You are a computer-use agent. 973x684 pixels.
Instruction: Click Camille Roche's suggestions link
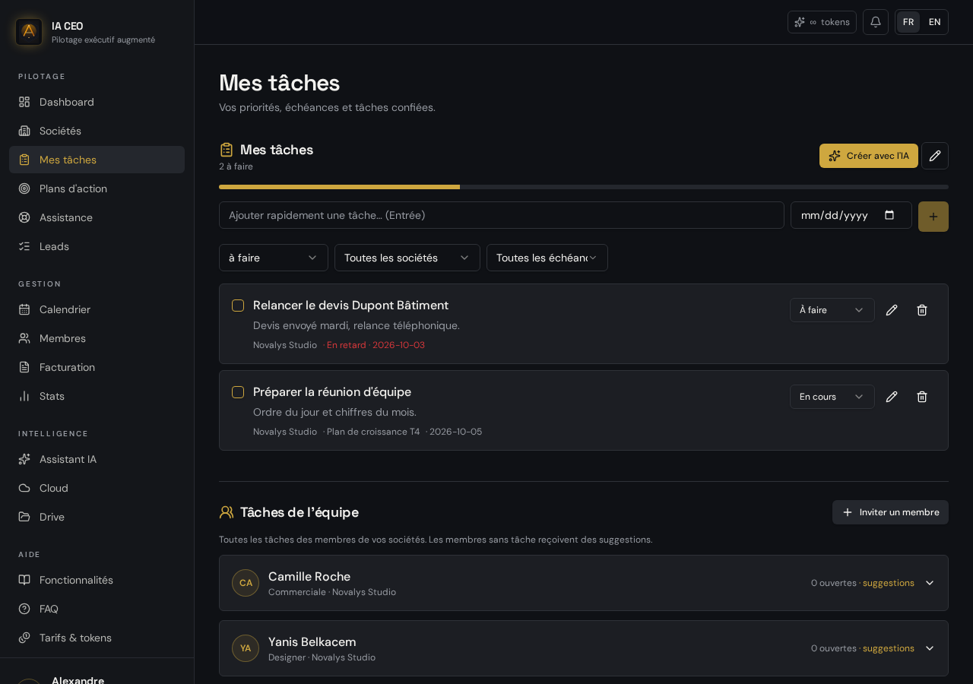tap(889, 583)
